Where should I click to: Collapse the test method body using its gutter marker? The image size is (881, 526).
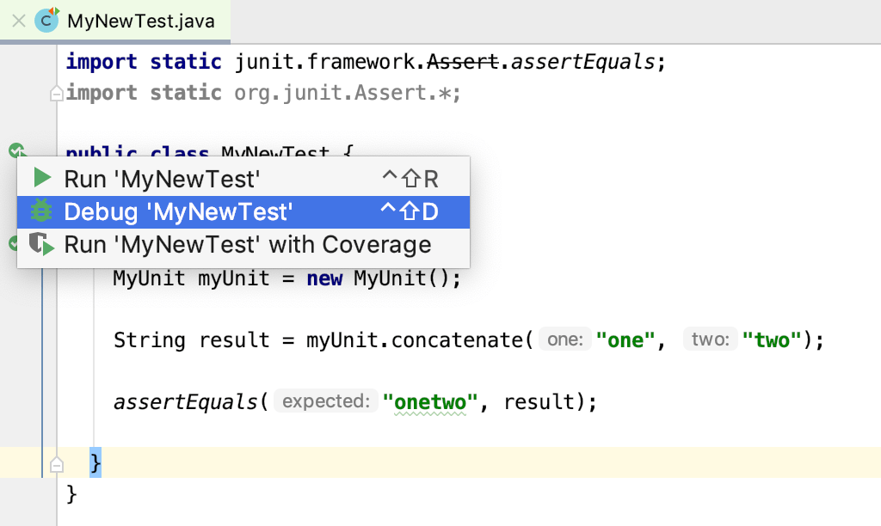(56, 464)
